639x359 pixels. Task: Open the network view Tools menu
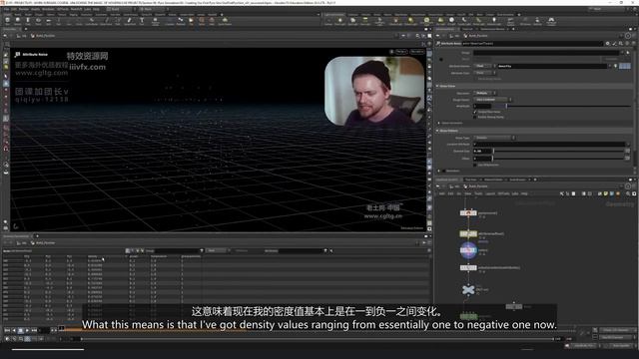478,193
